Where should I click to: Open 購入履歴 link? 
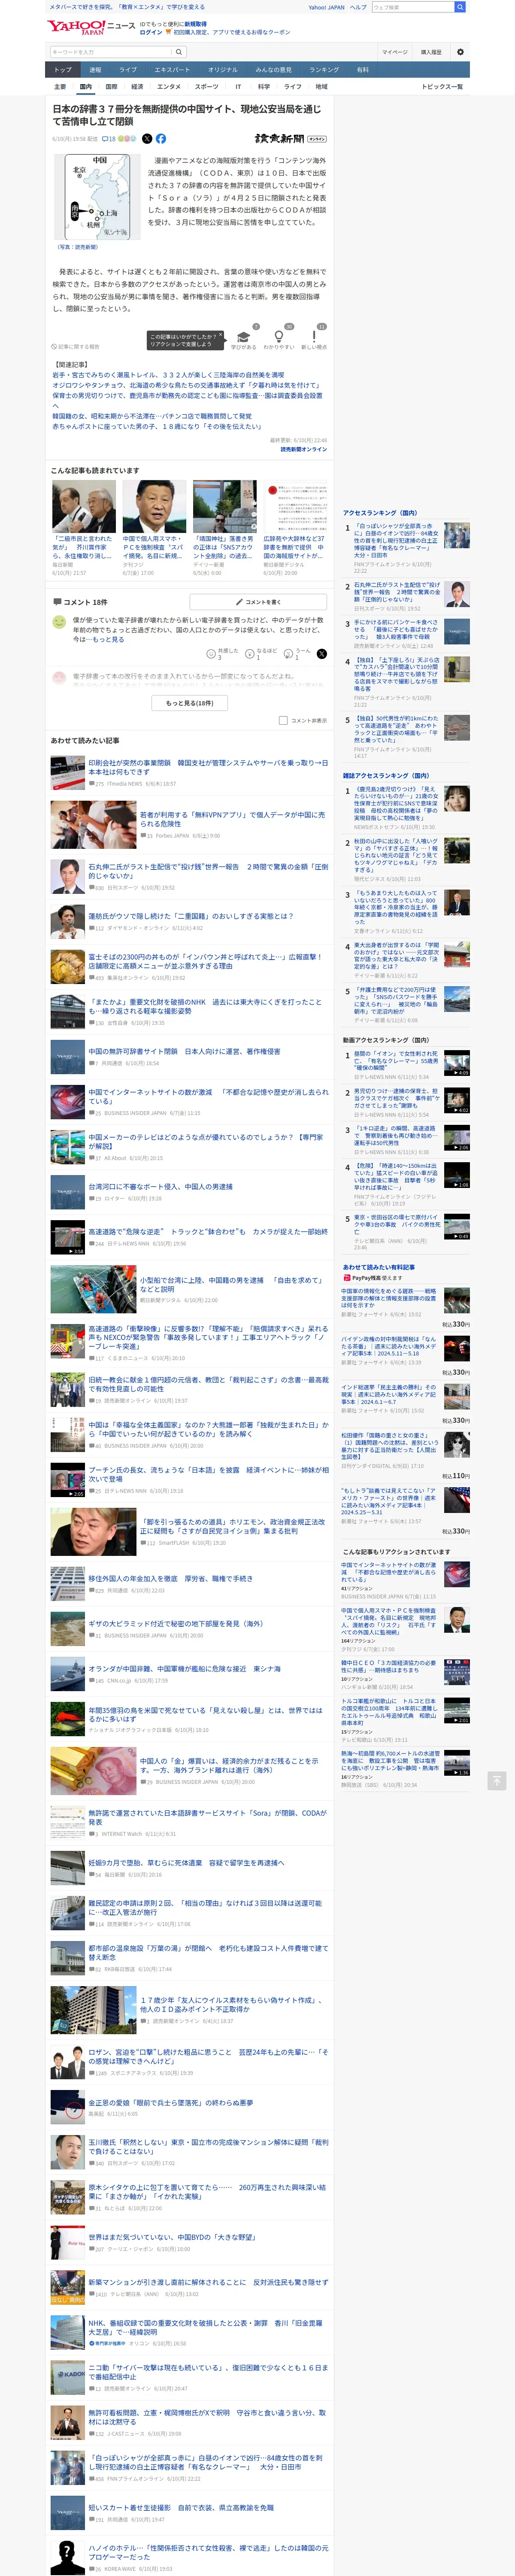431,52
